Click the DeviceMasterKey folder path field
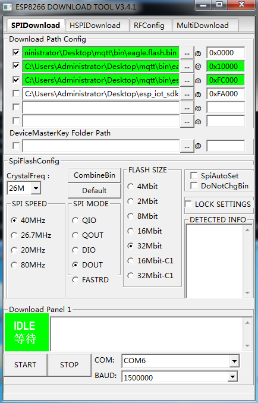Image resolution: width=258 pixels, height=403 pixels. point(100,146)
